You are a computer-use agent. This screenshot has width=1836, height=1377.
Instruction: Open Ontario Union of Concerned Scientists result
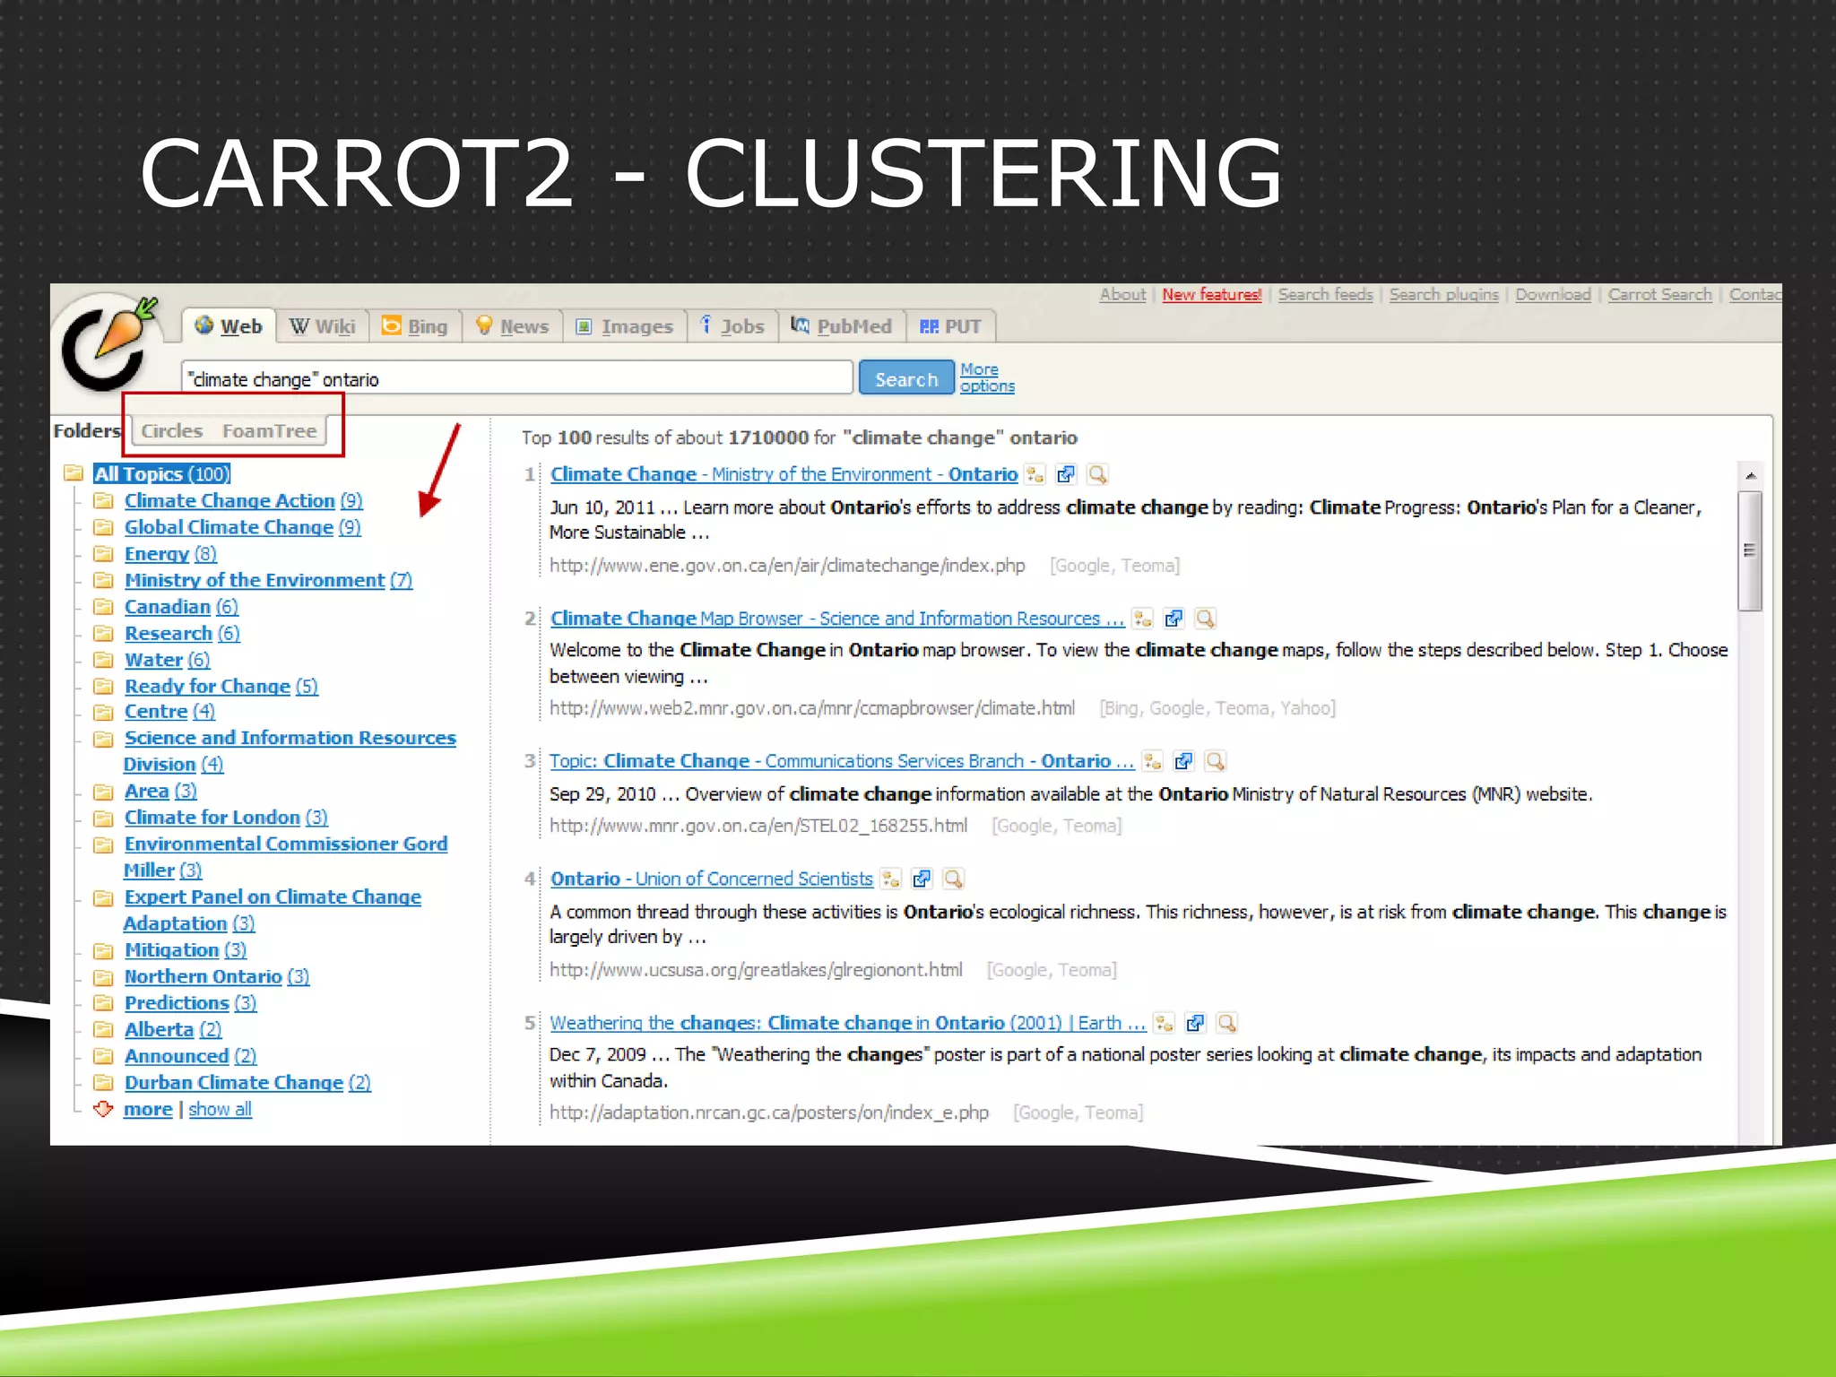coord(711,879)
